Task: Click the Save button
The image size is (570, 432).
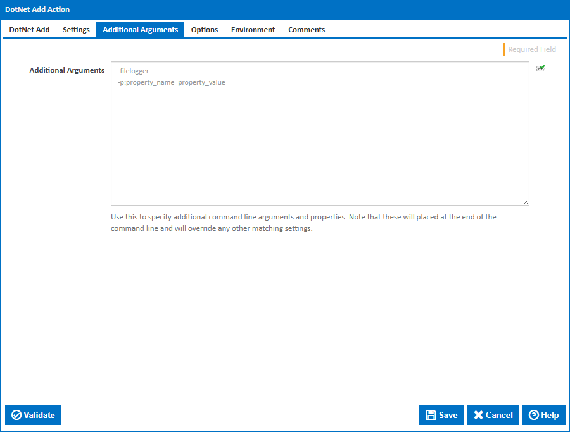Action: pyautogui.click(x=441, y=415)
